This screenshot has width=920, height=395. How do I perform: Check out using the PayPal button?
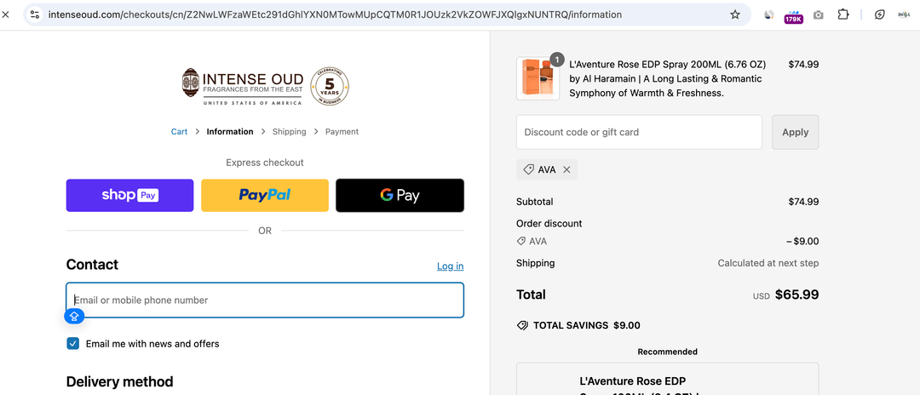(265, 195)
